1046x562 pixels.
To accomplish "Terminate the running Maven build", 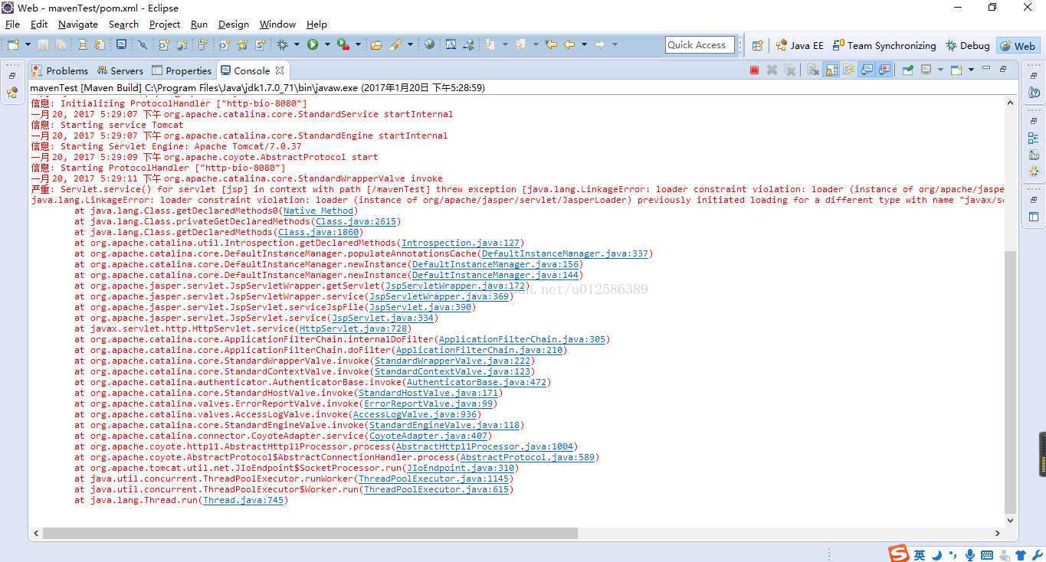I will [x=754, y=70].
